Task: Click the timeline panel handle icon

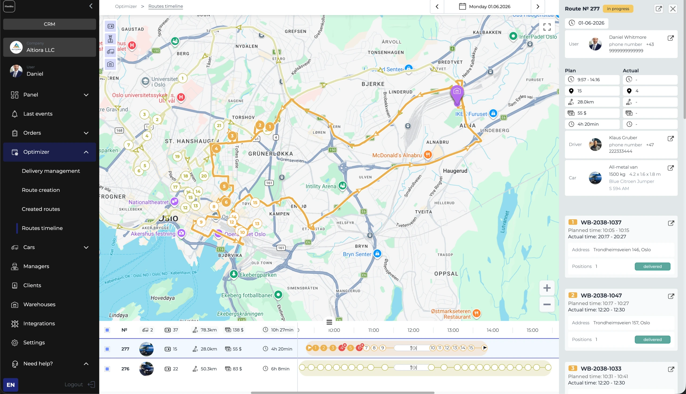Action: click(x=329, y=322)
